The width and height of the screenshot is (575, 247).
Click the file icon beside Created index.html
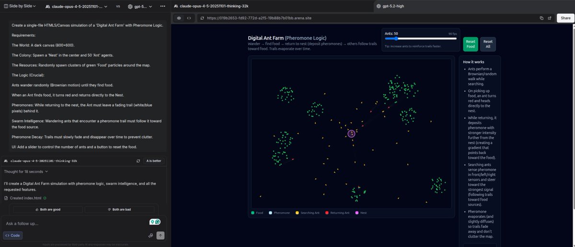click(x=6, y=198)
